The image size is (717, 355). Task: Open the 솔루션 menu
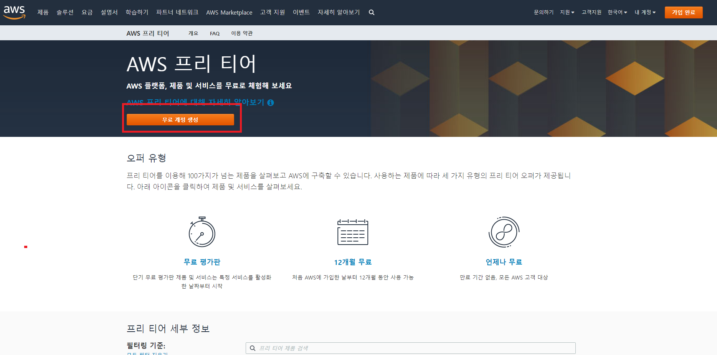click(65, 12)
